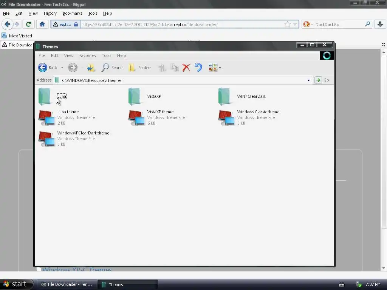
Task: Open the Explorer Edit menu
Action: point(54,56)
